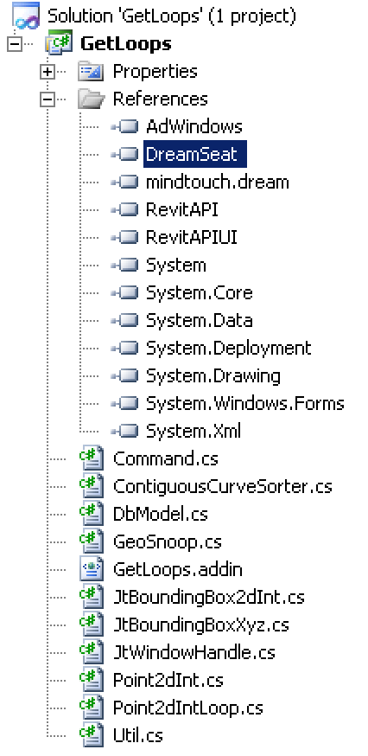The height and width of the screenshot is (756, 368).
Task: Click the Solution 'GetLoops' icon
Action: pyautogui.click(x=26, y=16)
